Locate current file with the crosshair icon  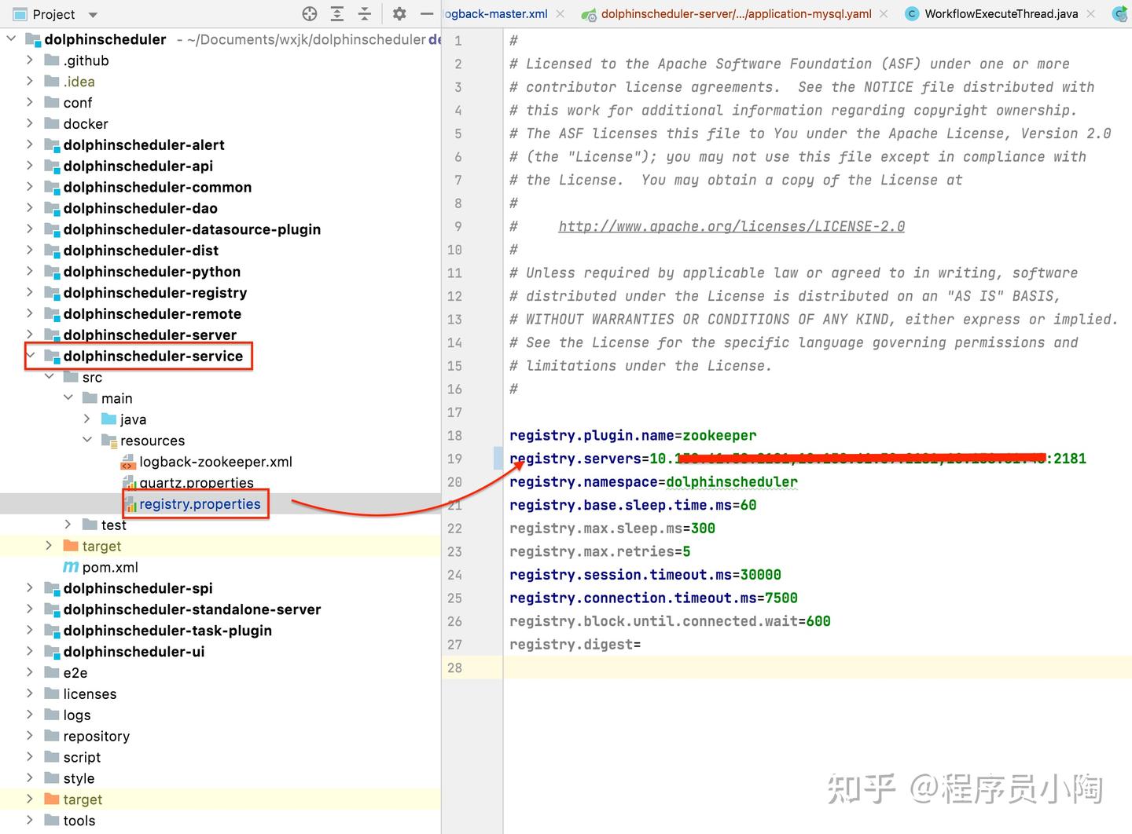[309, 13]
